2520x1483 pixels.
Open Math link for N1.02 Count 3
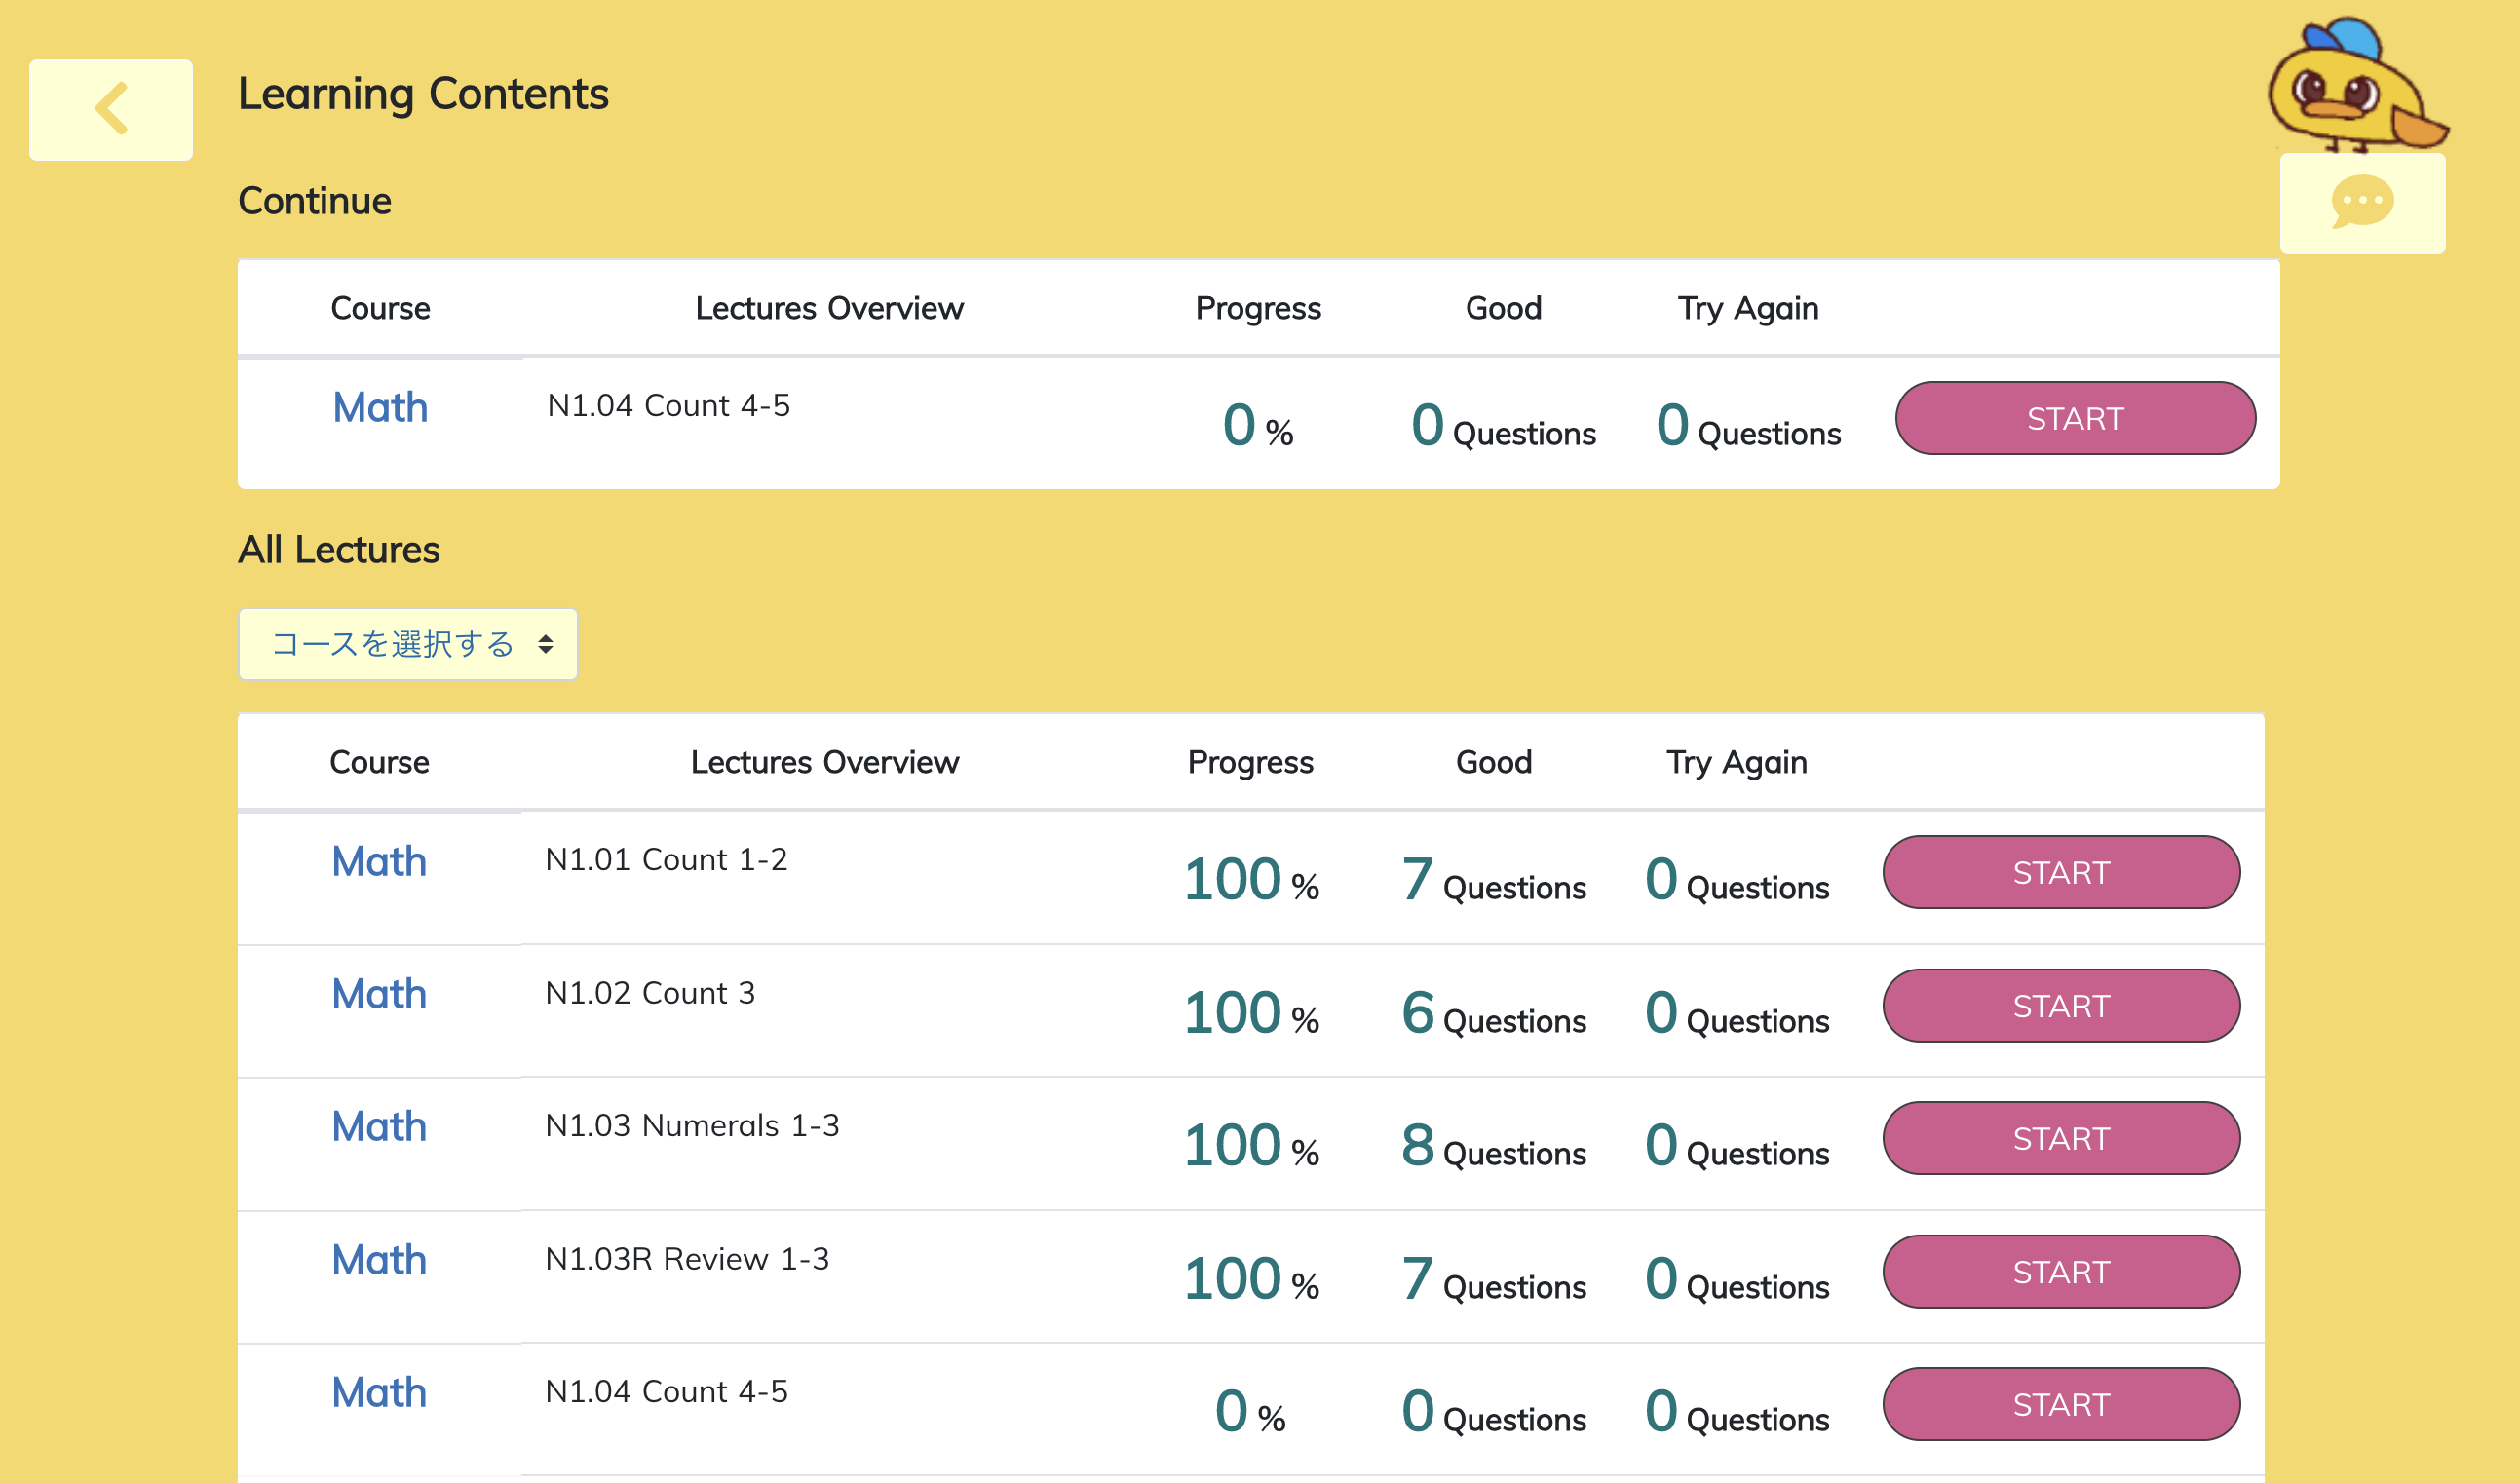pos(379,994)
